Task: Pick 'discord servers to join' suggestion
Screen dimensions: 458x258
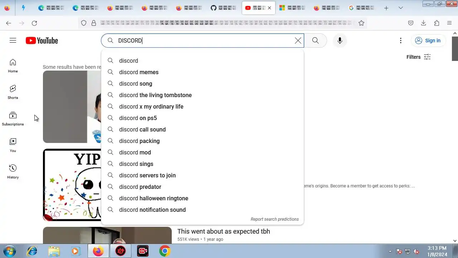Action: 203,175
